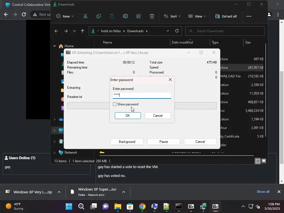Image resolution: width=284 pixels, height=213 pixels.
Task: Open the Chat app on taskbar
Action: pyautogui.click(x=106, y=206)
